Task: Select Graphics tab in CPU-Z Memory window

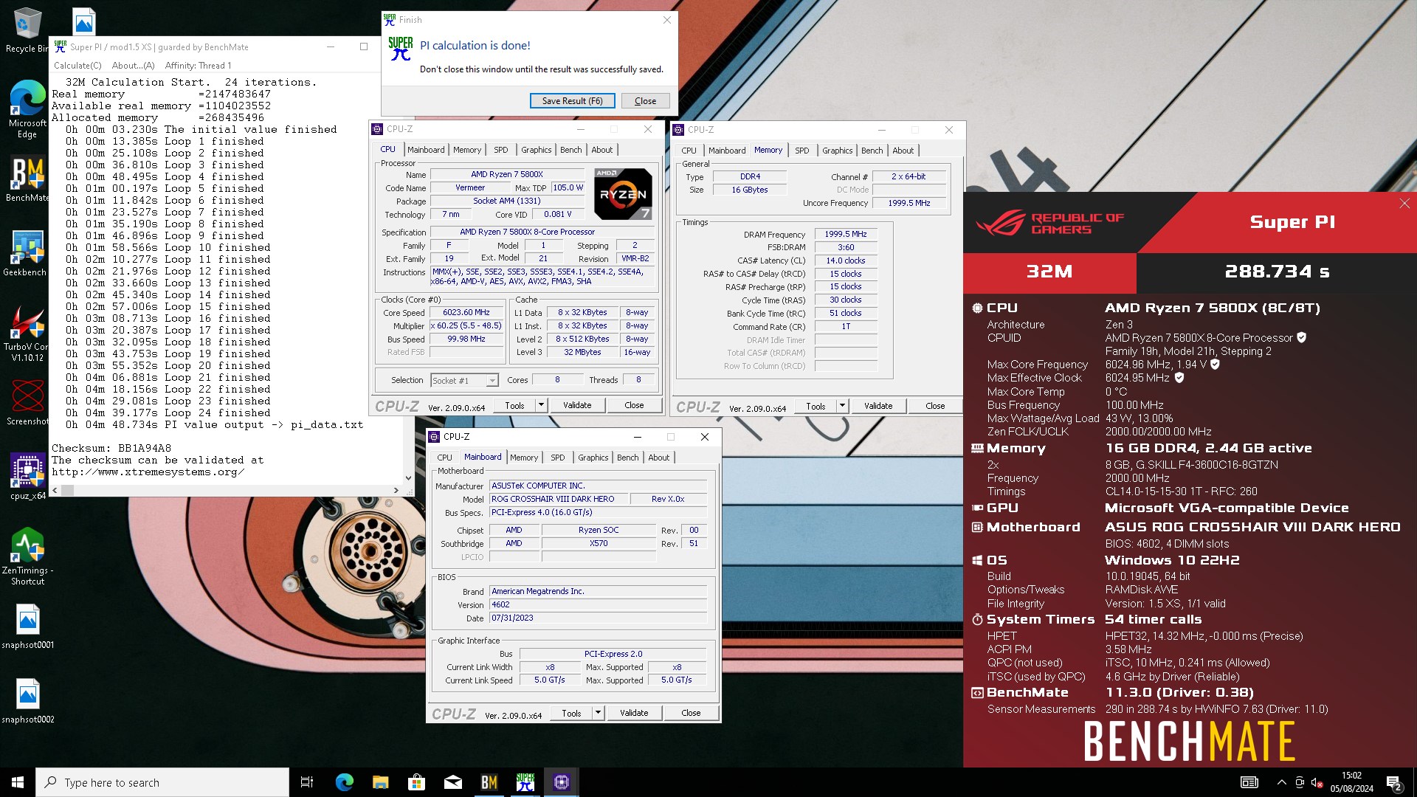Action: (837, 151)
